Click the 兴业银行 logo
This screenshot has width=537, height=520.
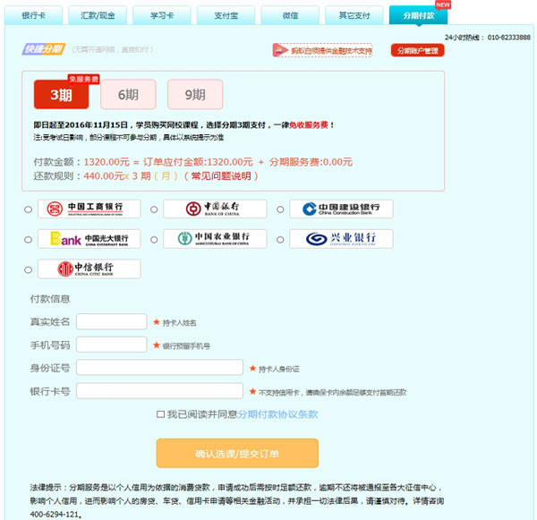click(x=341, y=239)
